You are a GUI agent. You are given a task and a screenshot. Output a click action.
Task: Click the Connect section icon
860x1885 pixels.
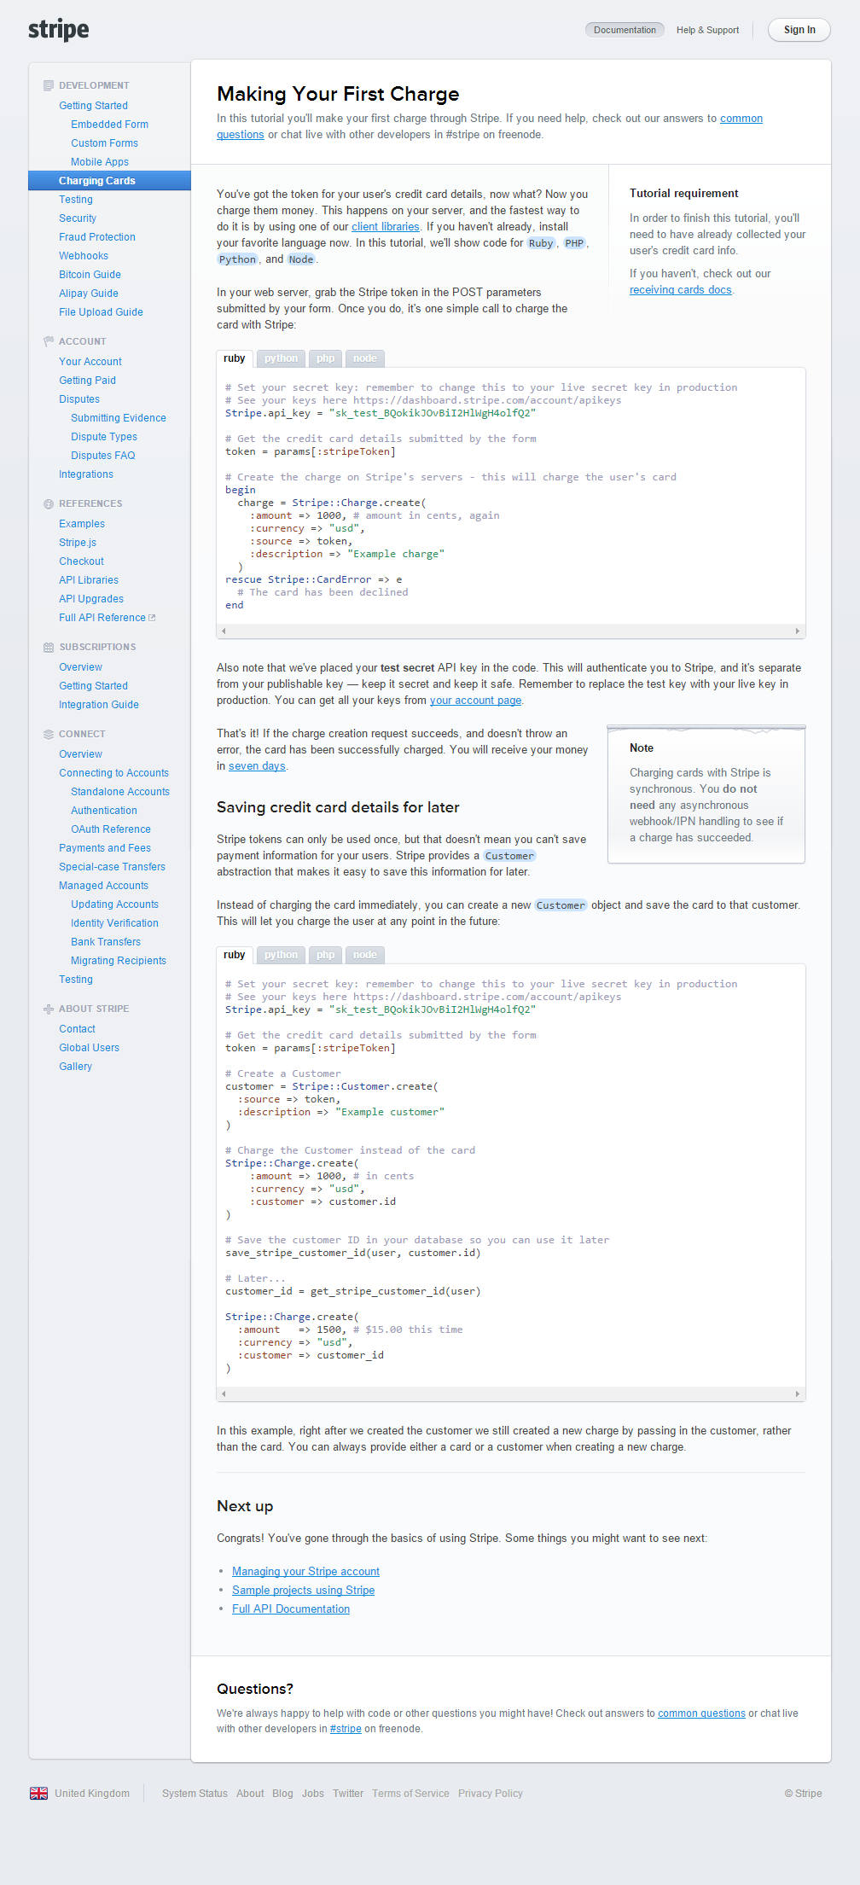[x=49, y=734]
